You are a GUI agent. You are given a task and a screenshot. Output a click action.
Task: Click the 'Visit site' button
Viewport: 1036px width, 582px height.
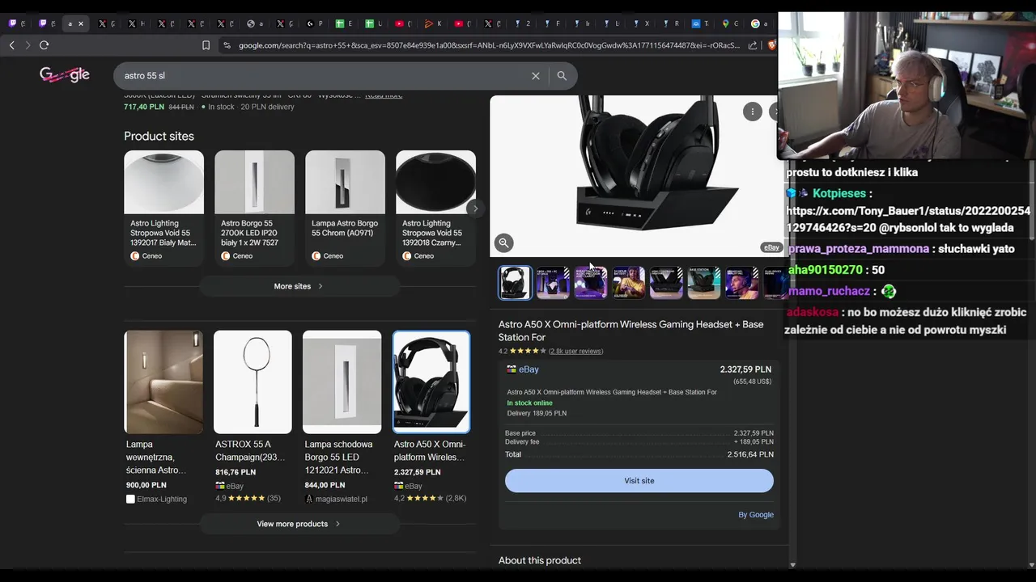639,481
